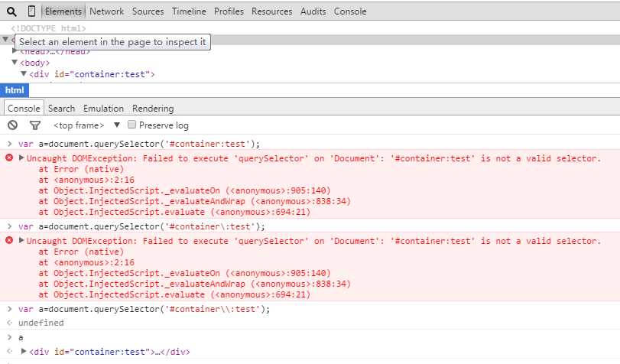Click the console input line 'a'

21,337
